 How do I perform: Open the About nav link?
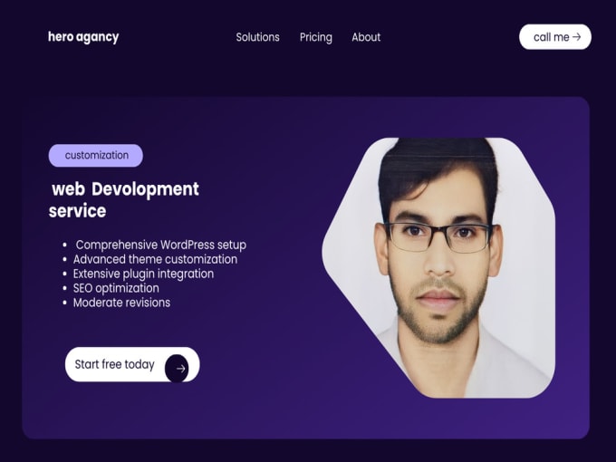tap(366, 37)
